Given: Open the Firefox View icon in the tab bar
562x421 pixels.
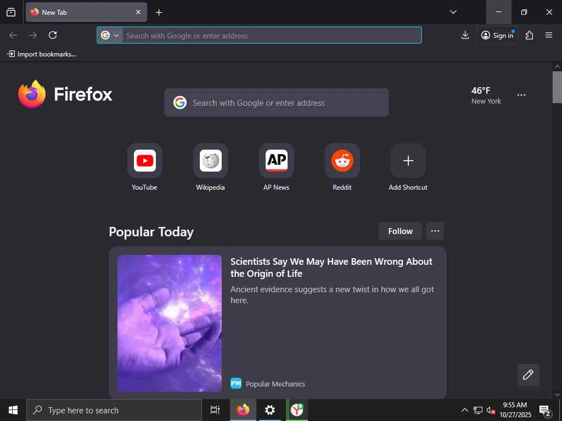Looking at the screenshot, I should (11, 12).
